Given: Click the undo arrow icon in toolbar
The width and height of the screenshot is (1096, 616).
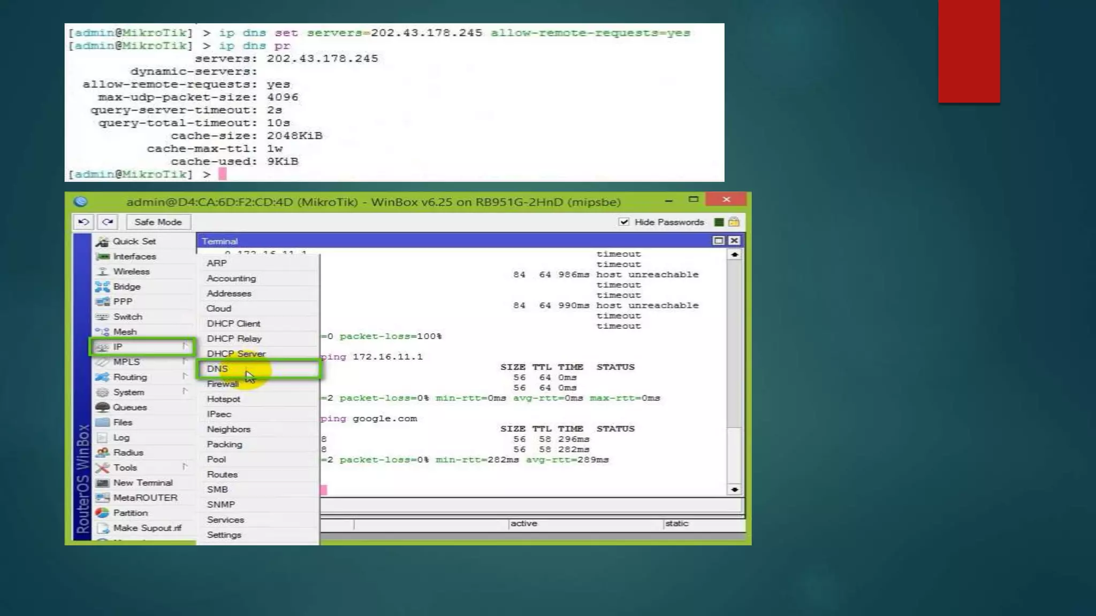Looking at the screenshot, I should click(83, 222).
